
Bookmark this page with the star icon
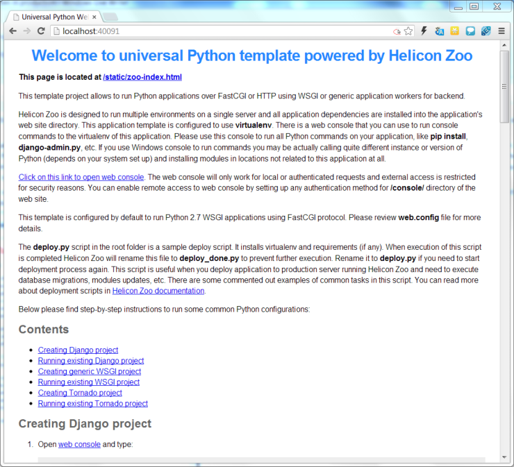[408, 31]
